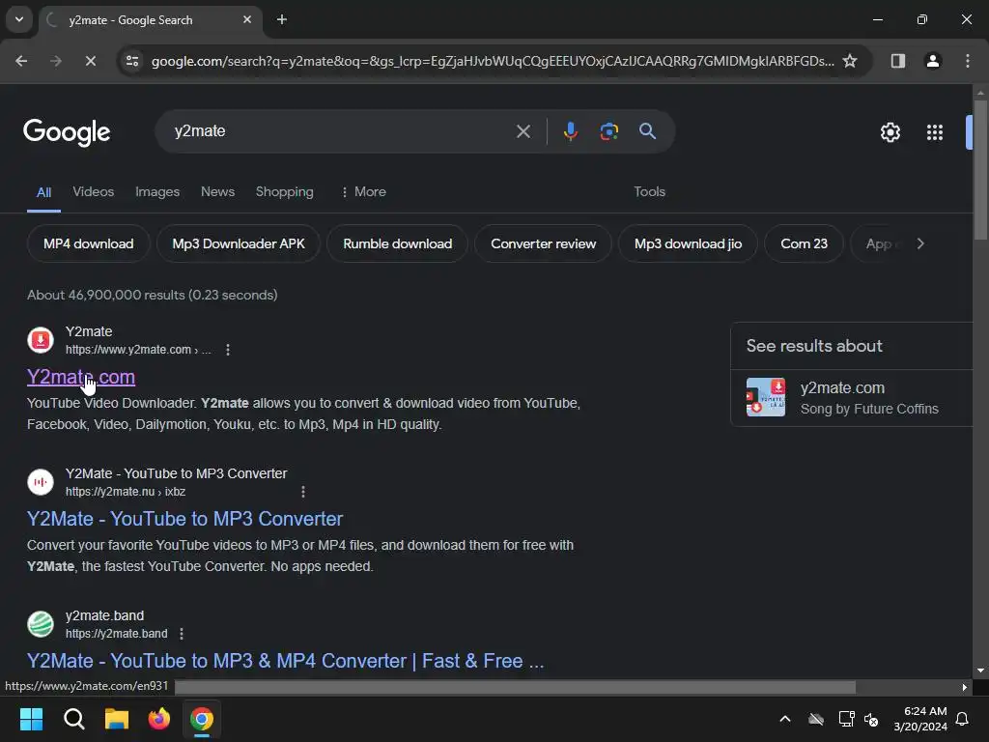The width and height of the screenshot is (989, 742).
Task: Launch Firefox from the taskbar
Action: pyautogui.click(x=159, y=719)
